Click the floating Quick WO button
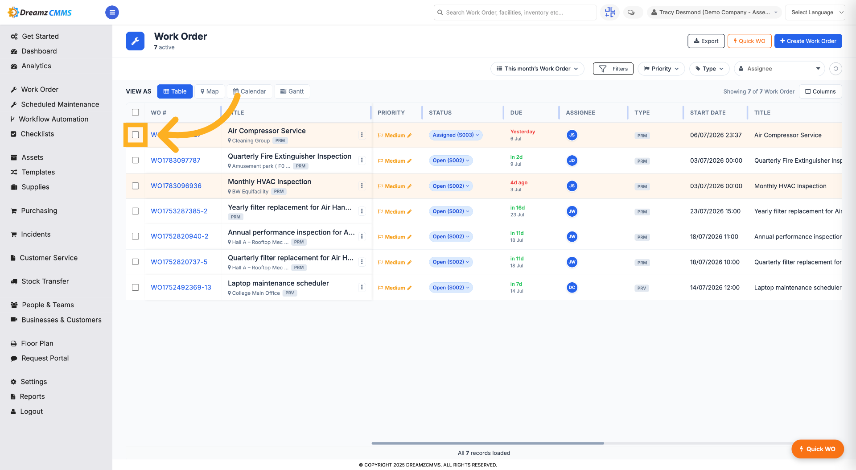This screenshot has height=470, width=856. click(817, 449)
